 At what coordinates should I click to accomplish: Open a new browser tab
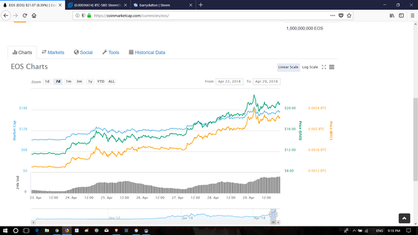pyautogui.click(x=201, y=5)
